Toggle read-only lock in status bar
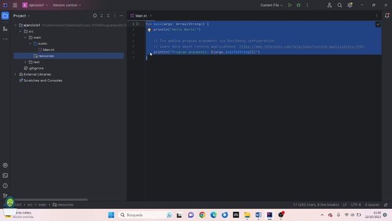The width and height of the screenshot is (392, 221). pyautogui.click(x=386, y=204)
